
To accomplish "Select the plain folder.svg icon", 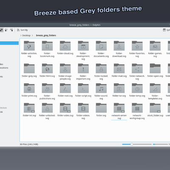I will (101, 108).
